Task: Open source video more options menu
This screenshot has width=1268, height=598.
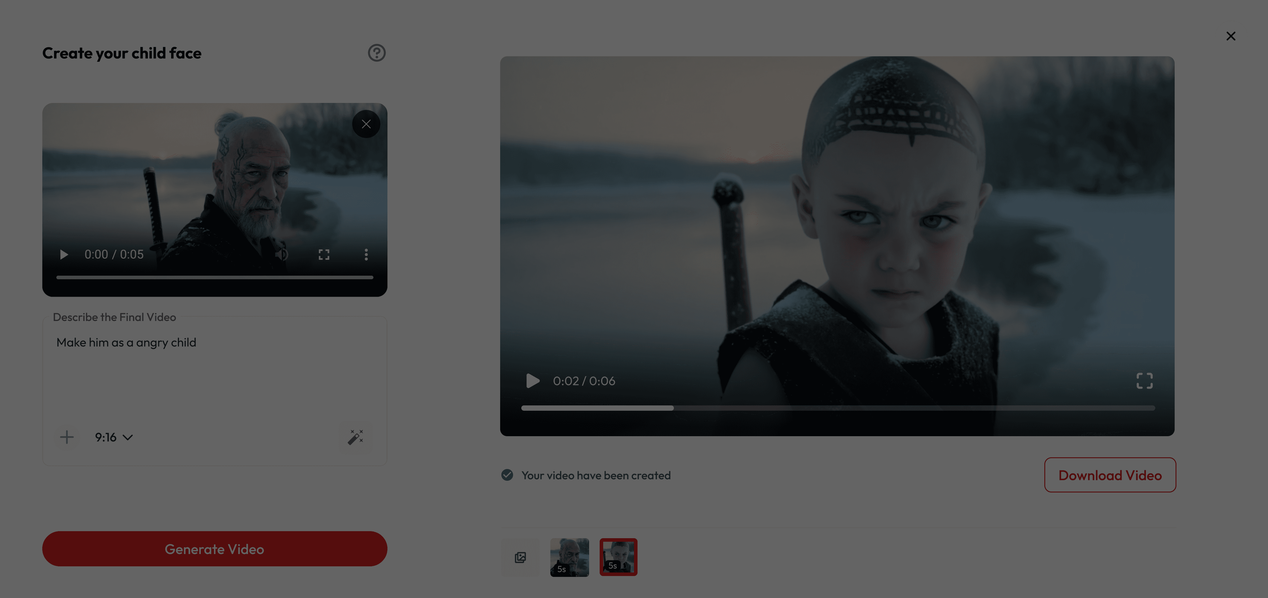Action: coord(366,254)
